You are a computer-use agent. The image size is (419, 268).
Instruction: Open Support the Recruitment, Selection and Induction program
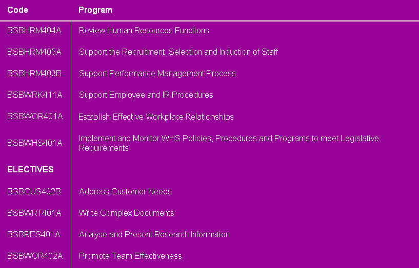click(x=178, y=52)
